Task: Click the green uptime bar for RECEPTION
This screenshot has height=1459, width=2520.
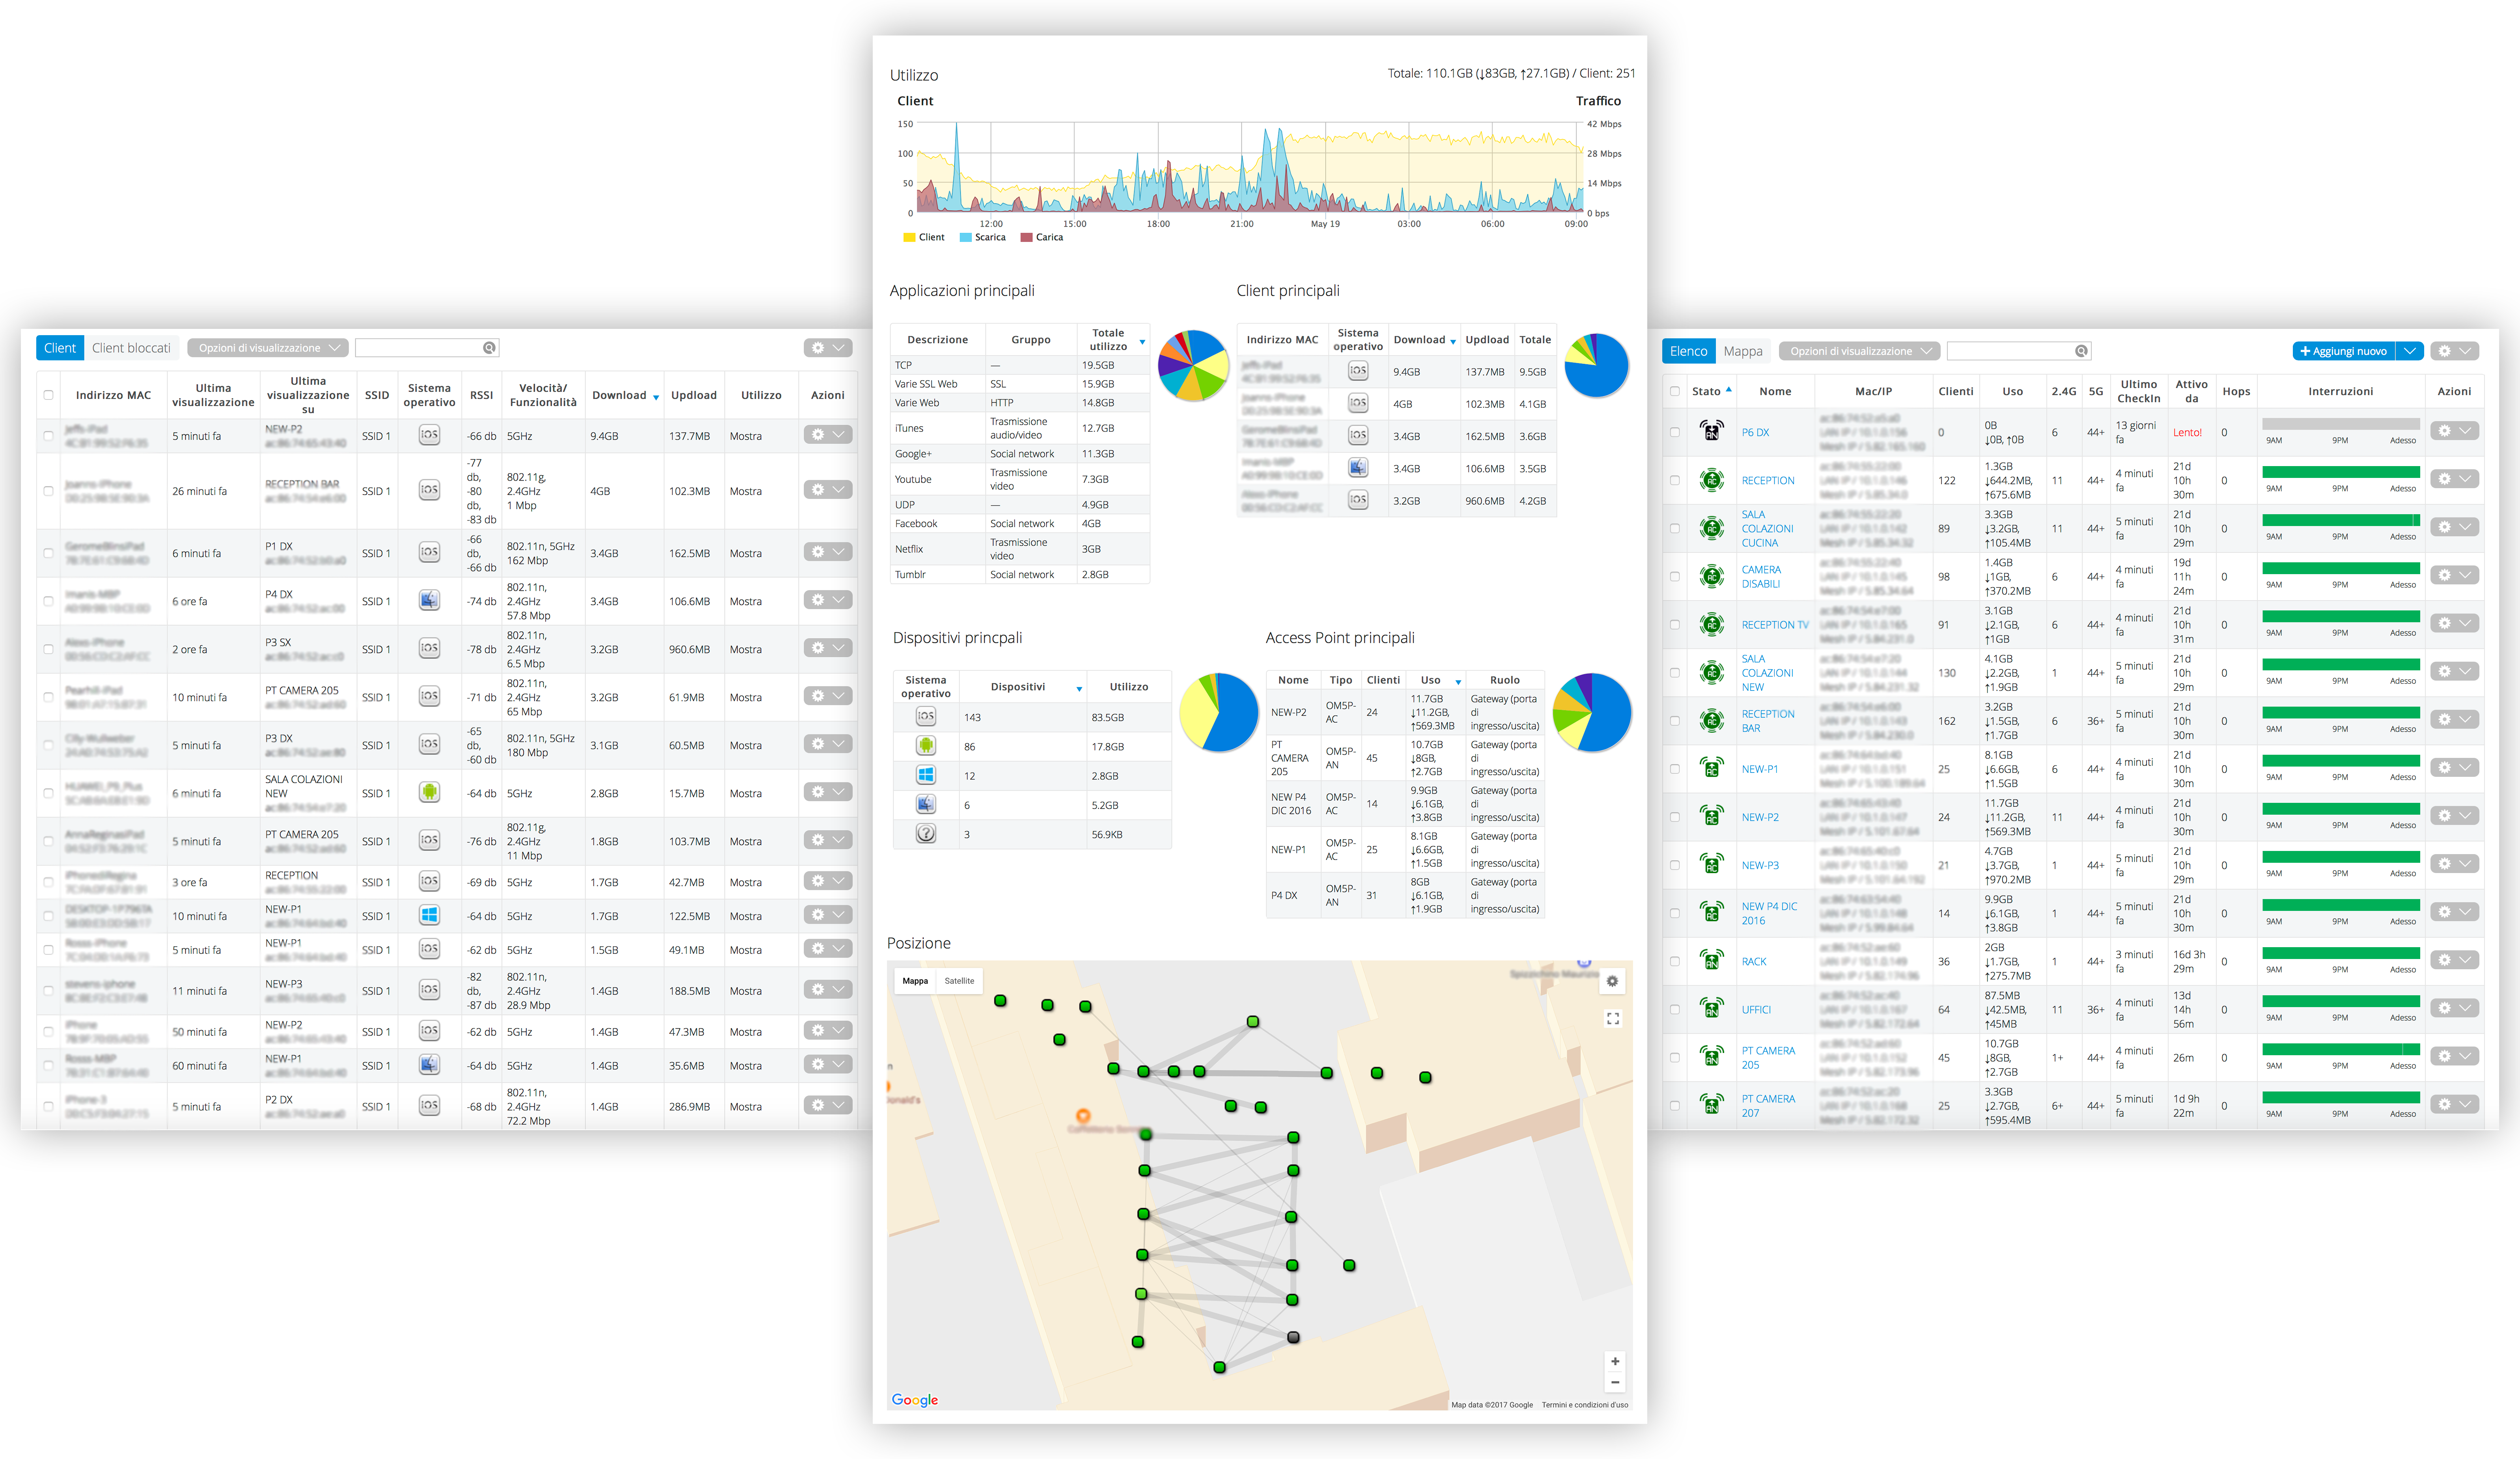Action: tap(2340, 472)
